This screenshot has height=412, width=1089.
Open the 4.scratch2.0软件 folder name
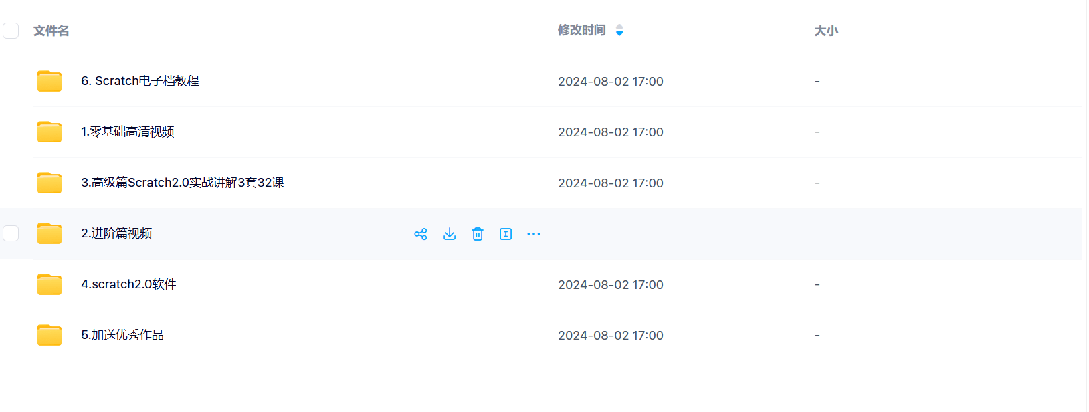coord(129,284)
